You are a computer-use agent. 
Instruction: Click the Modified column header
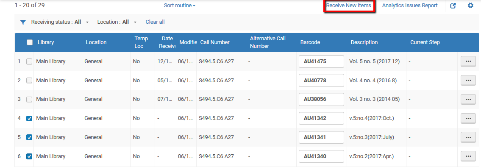click(188, 42)
